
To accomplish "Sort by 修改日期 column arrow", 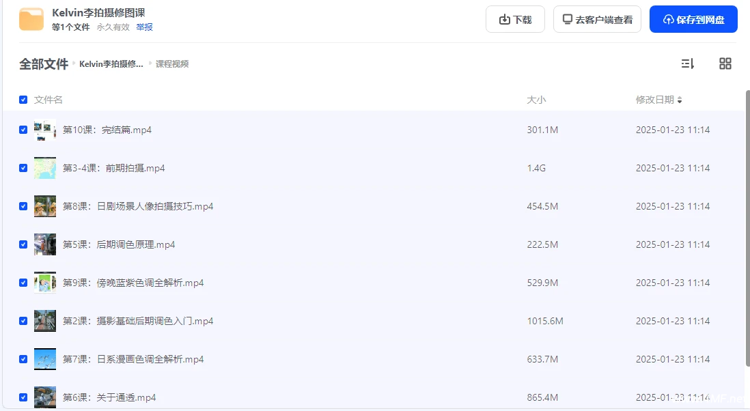I will tap(680, 100).
